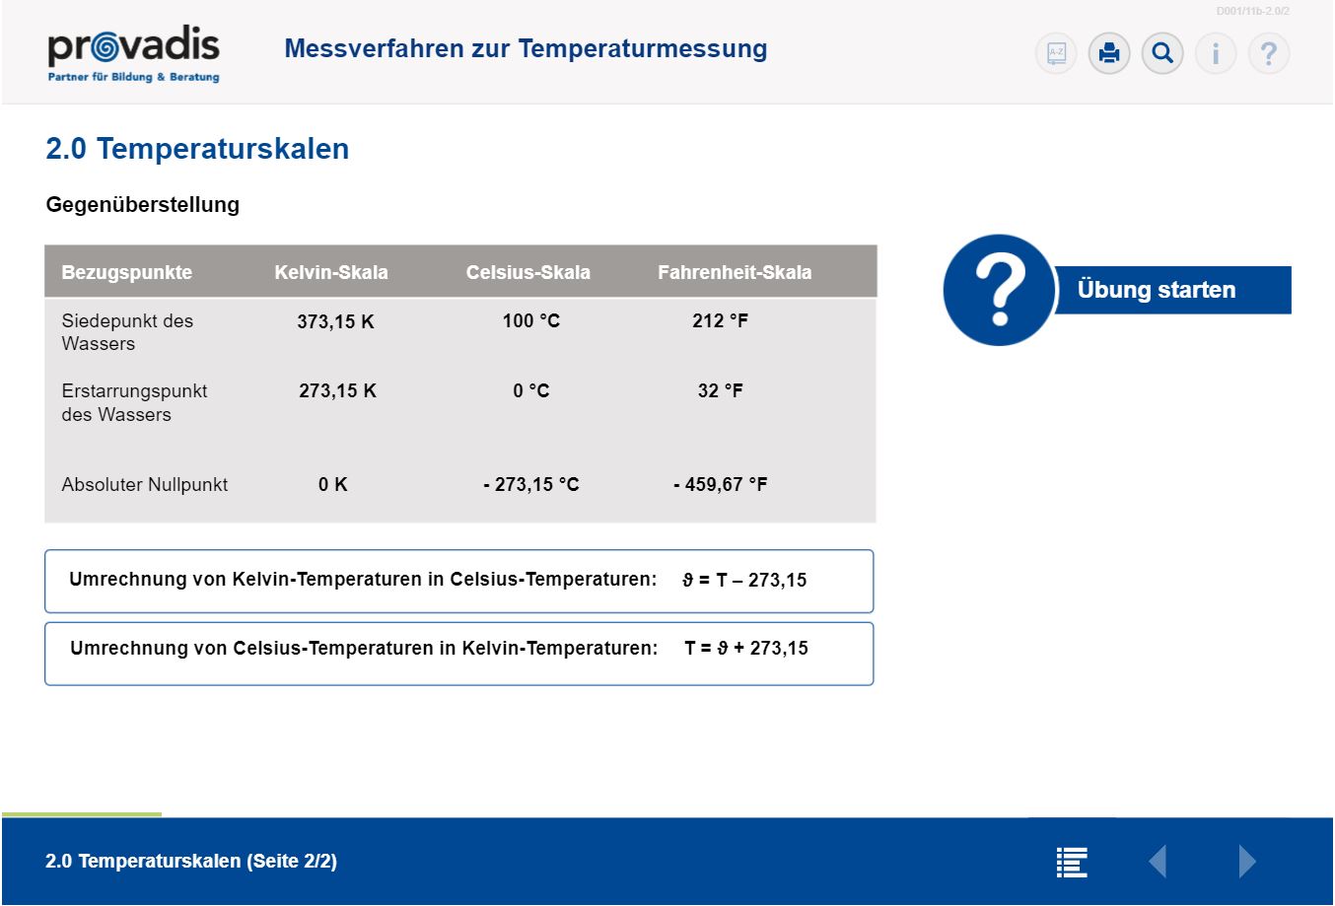Open help via the header question mark icon

(1269, 53)
